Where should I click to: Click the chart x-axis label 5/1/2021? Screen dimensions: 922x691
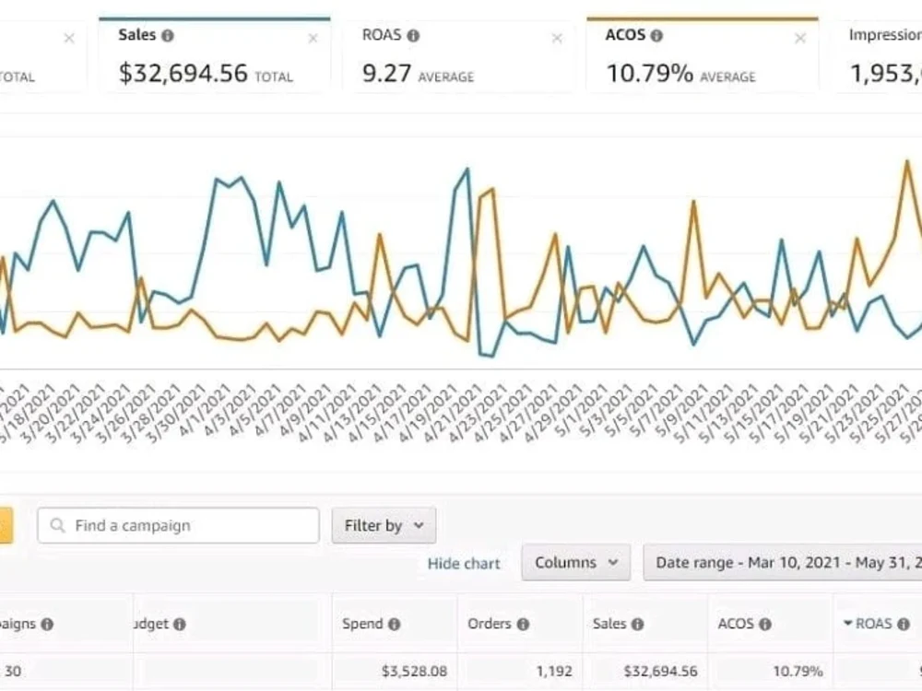click(x=580, y=410)
